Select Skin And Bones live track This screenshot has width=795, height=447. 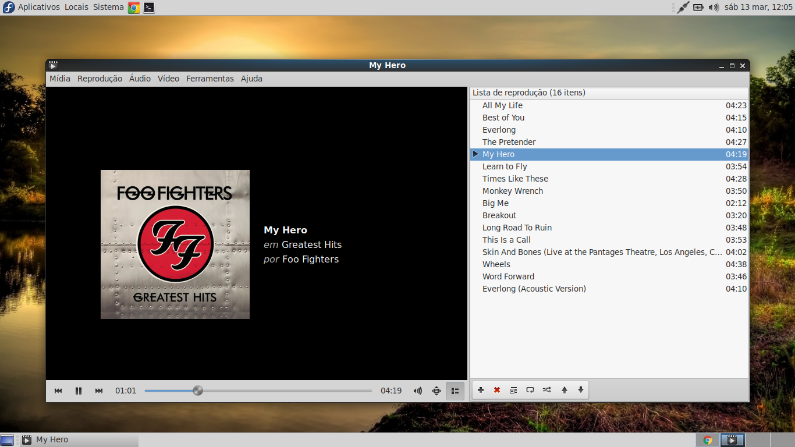click(x=609, y=252)
